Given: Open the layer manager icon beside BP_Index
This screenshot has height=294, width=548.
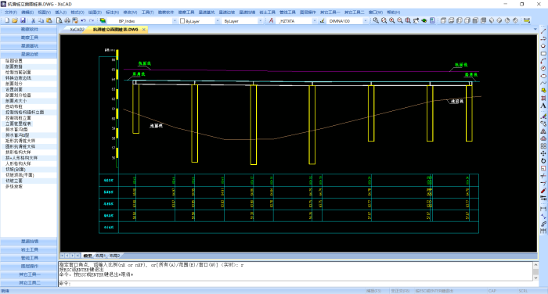Looking at the screenshot, I should (x=103, y=20).
